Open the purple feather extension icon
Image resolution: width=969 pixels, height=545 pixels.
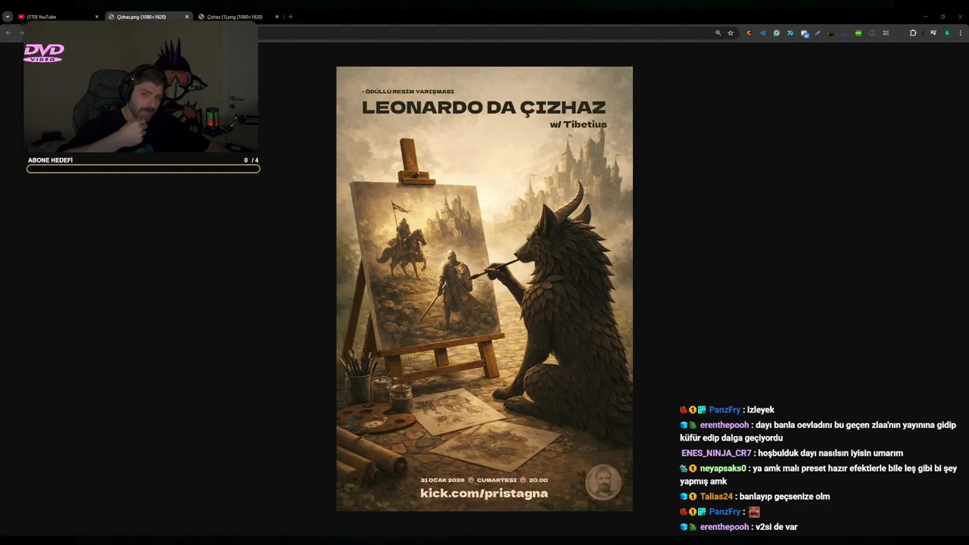pyautogui.click(x=818, y=33)
